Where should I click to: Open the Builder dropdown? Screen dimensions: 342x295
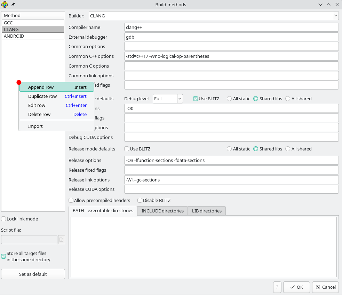(335, 16)
